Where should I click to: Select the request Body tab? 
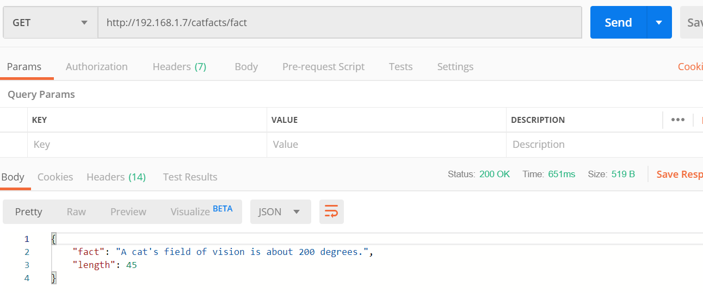tap(246, 67)
